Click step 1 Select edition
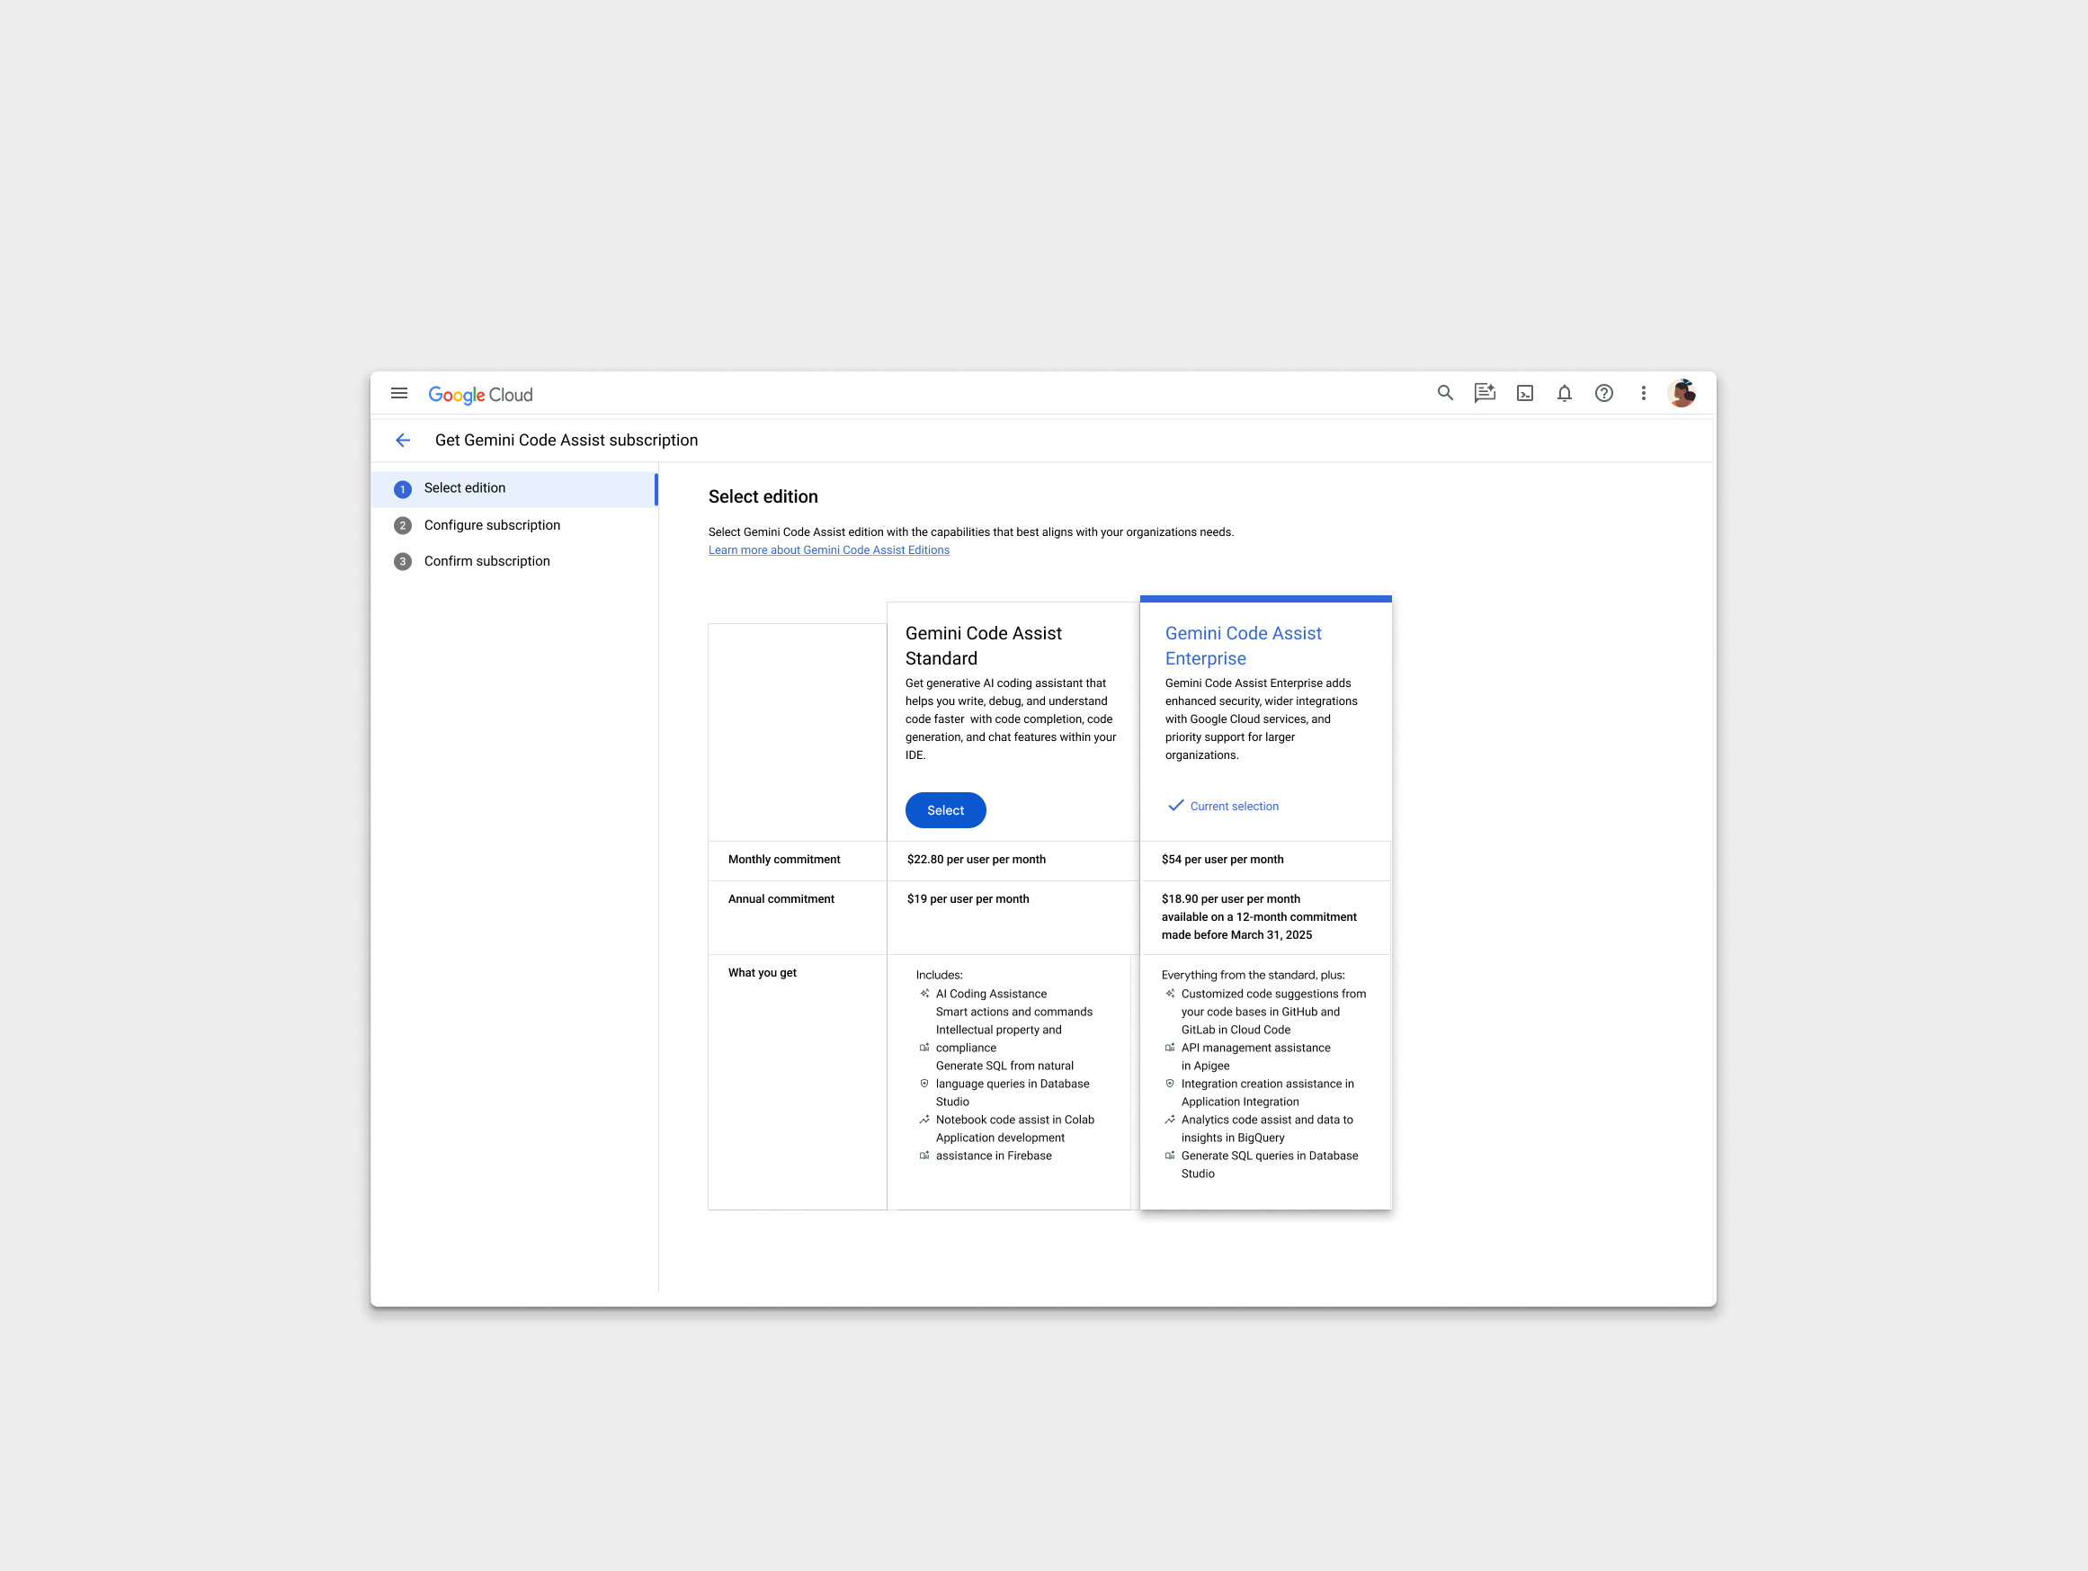Screen dimensions: 2088x1571 click(514, 489)
